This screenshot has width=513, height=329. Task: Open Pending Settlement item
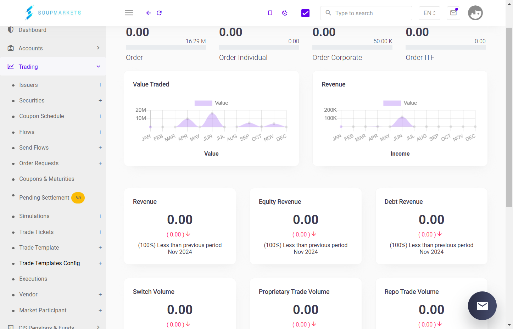point(44,198)
